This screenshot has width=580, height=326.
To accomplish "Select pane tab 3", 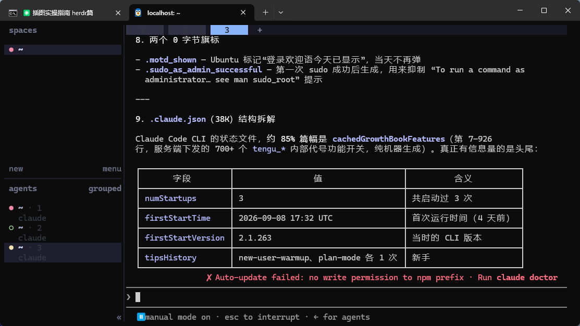I will click(229, 30).
